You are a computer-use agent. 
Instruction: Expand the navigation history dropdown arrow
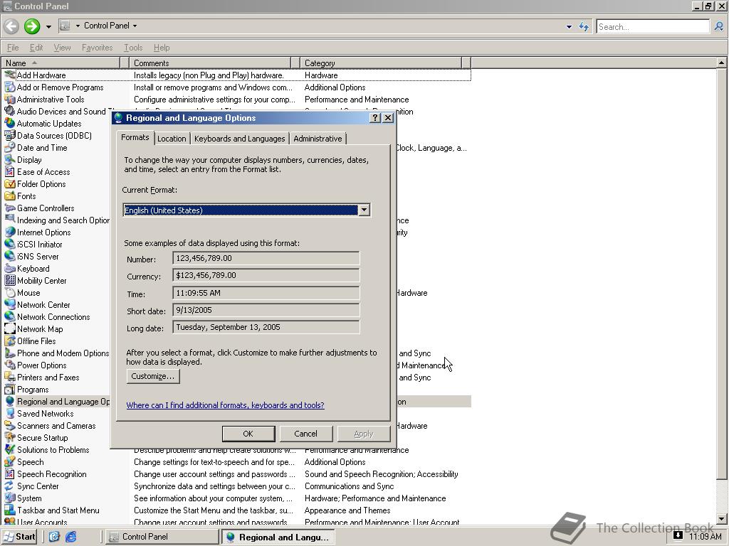tap(48, 26)
